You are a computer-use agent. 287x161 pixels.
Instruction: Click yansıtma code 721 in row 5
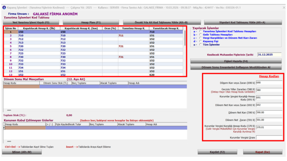click(134, 46)
